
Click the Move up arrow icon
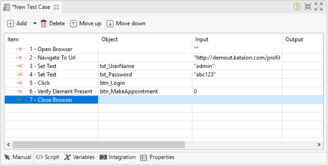tap(73, 24)
